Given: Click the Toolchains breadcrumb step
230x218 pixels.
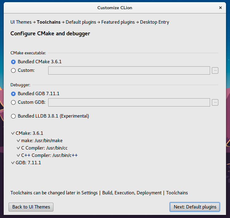Looking at the screenshot, I should click(x=49, y=22).
